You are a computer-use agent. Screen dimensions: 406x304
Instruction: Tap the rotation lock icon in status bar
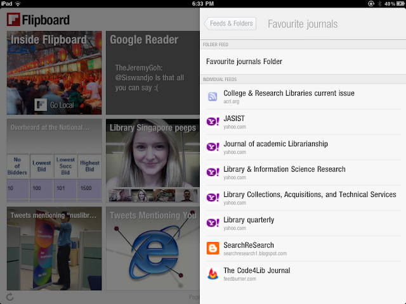point(371,4)
